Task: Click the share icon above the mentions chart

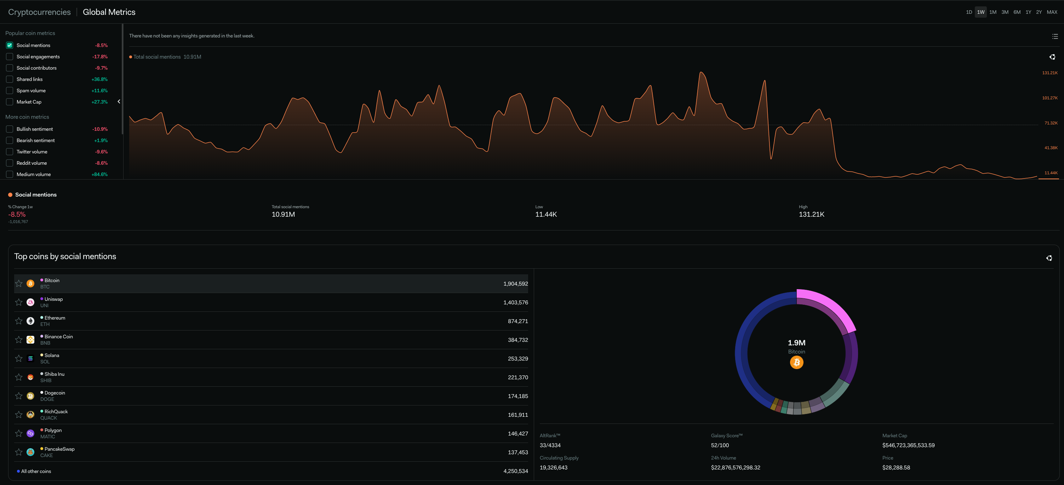Action: (x=1052, y=57)
